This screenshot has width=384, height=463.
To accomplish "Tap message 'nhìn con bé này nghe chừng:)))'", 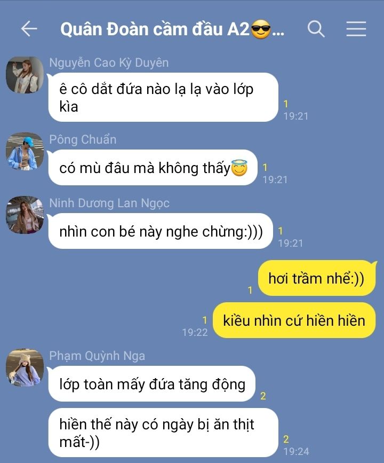I will pyautogui.click(x=161, y=231).
